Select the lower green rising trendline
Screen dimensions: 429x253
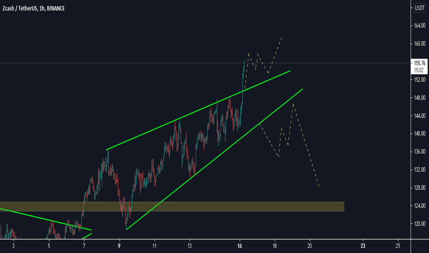[214, 159]
